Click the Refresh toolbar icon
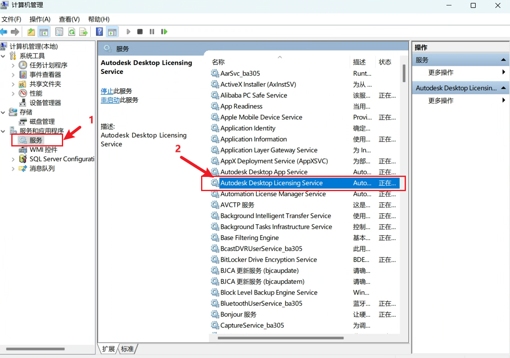The height and width of the screenshot is (358, 510). [x=71, y=32]
